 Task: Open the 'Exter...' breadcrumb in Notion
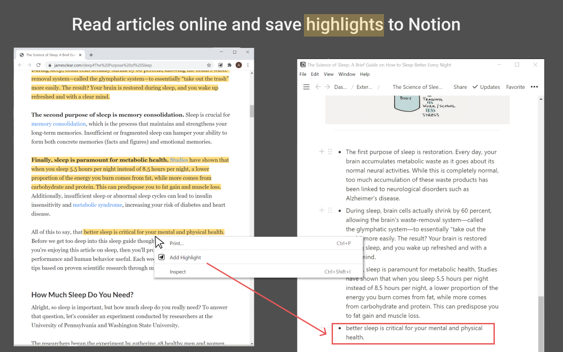364,87
